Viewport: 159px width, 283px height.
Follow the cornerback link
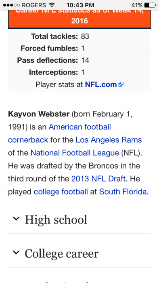pos(28,140)
